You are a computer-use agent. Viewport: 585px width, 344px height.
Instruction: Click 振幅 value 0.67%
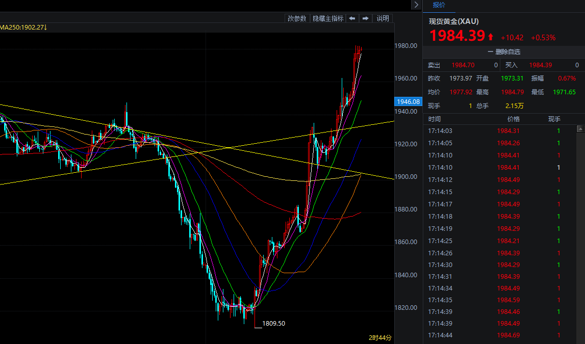(567, 78)
